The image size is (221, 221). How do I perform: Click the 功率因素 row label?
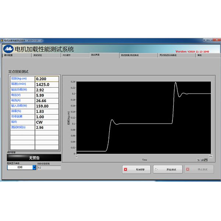17,116
